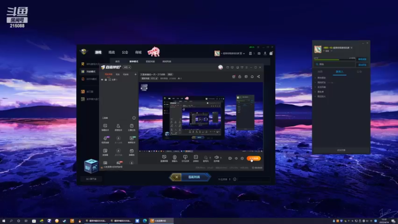The image size is (398, 224).
Task: Click the bell notification icon above preview
Action: [252, 77]
